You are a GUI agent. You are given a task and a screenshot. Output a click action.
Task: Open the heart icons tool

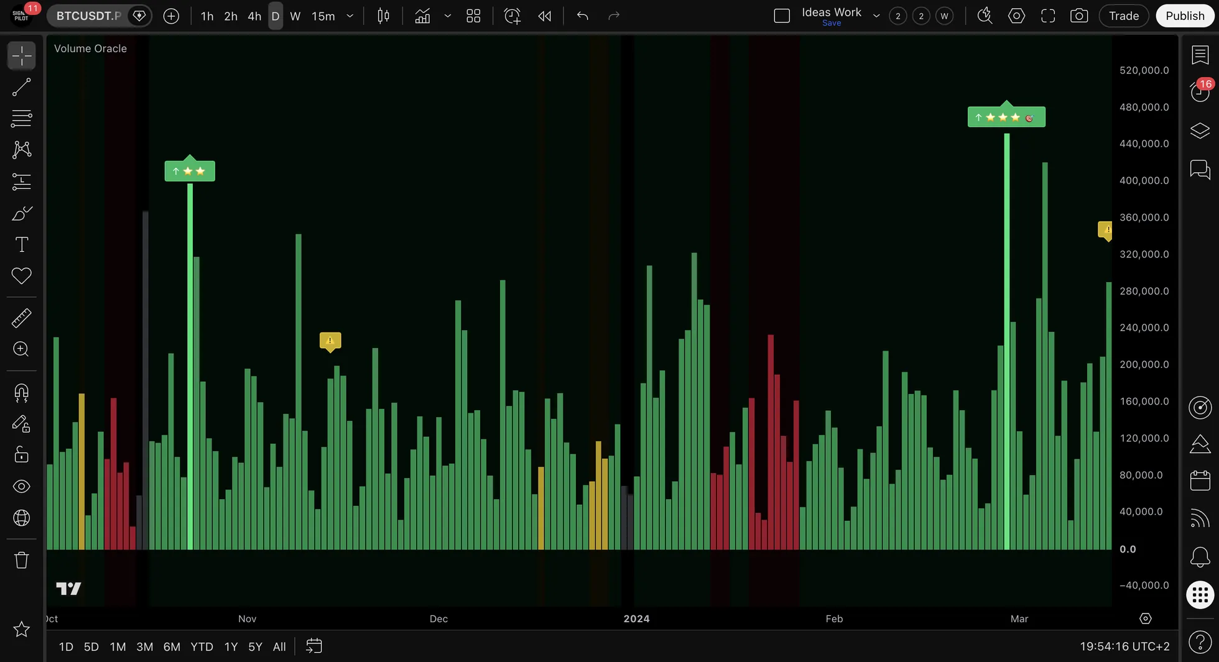coord(21,275)
